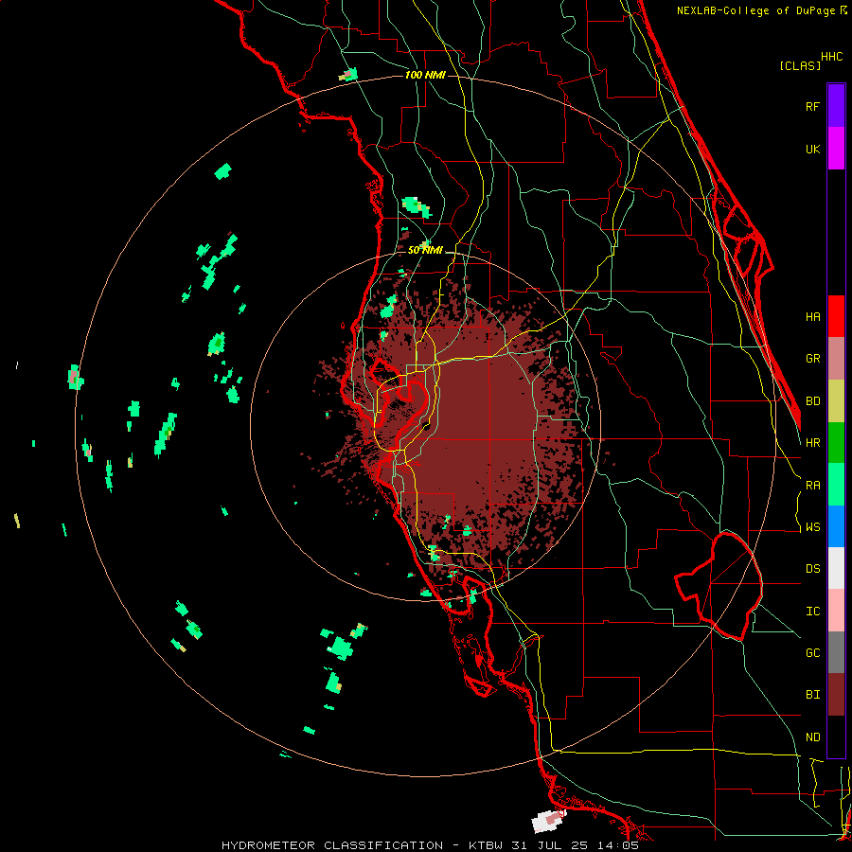The image size is (852, 852).
Task: Click the 'GC' legend label text
Action: click(812, 653)
